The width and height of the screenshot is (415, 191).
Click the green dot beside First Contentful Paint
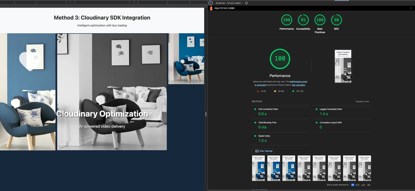coord(255,109)
